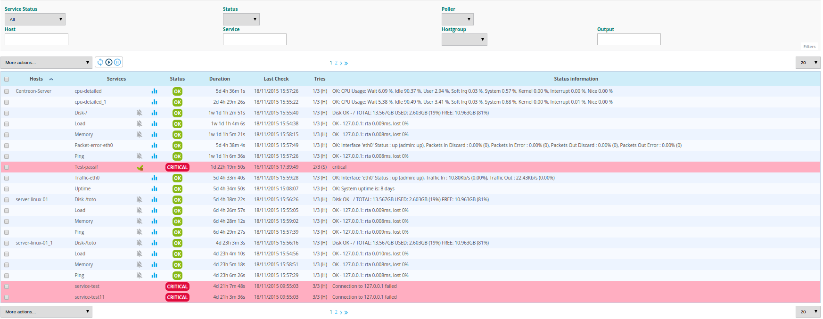Go to page 2 in top pagination
The height and width of the screenshot is (319, 823).
click(336, 63)
